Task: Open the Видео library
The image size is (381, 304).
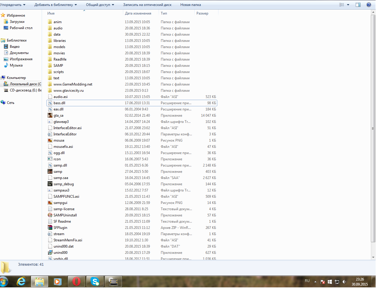Action: click(x=15, y=47)
